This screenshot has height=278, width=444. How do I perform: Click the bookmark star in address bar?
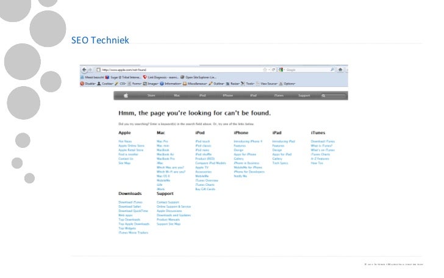pos(265,70)
